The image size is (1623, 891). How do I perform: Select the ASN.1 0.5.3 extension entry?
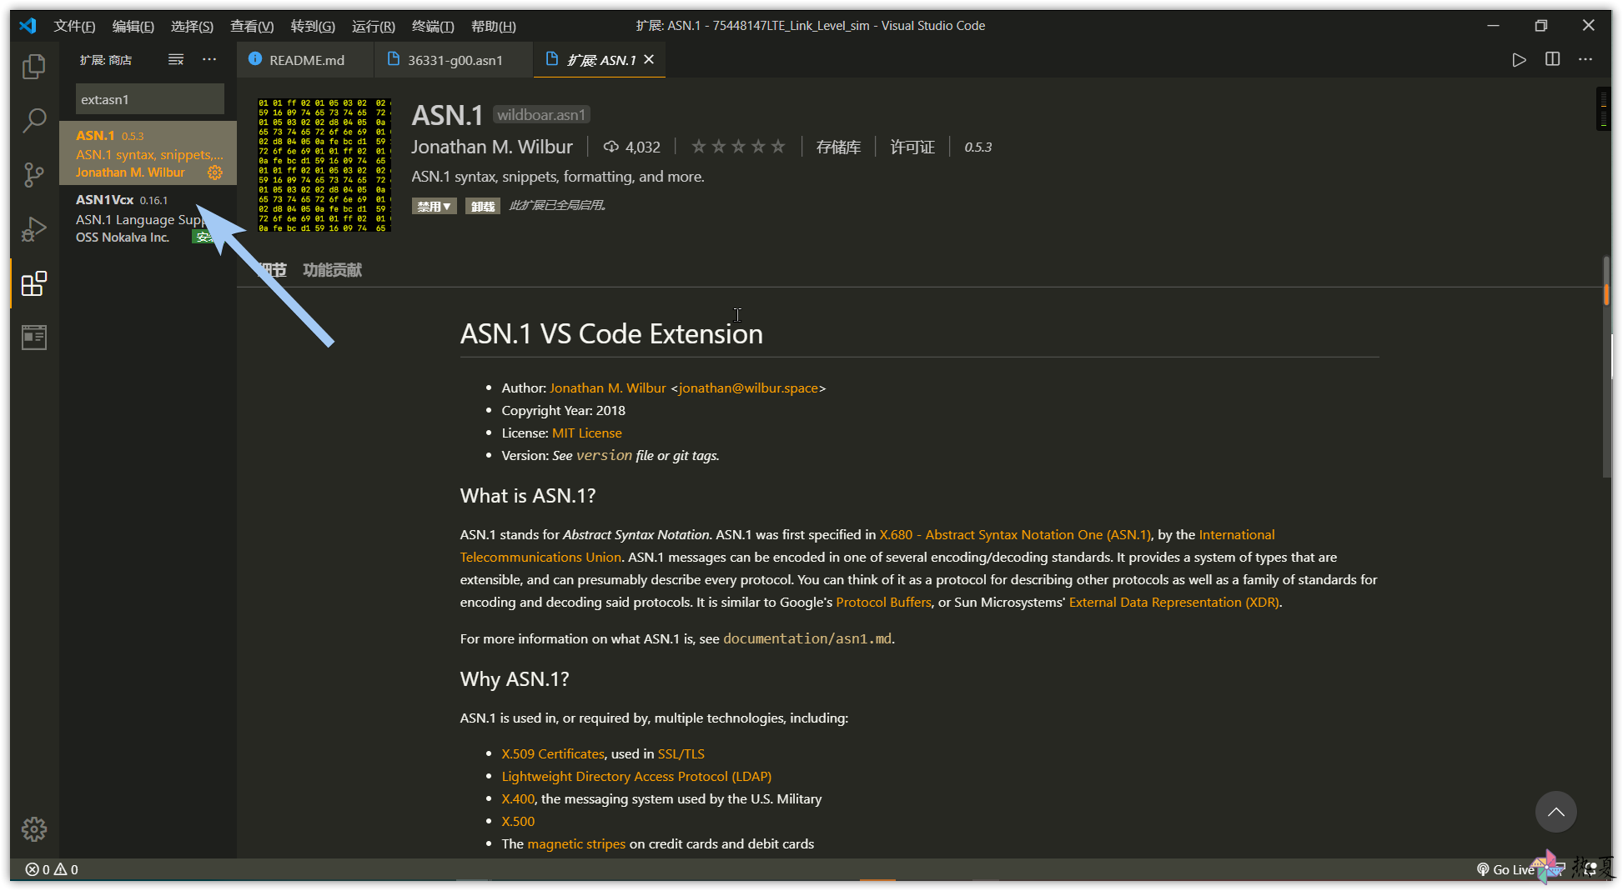[x=148, y=153]
